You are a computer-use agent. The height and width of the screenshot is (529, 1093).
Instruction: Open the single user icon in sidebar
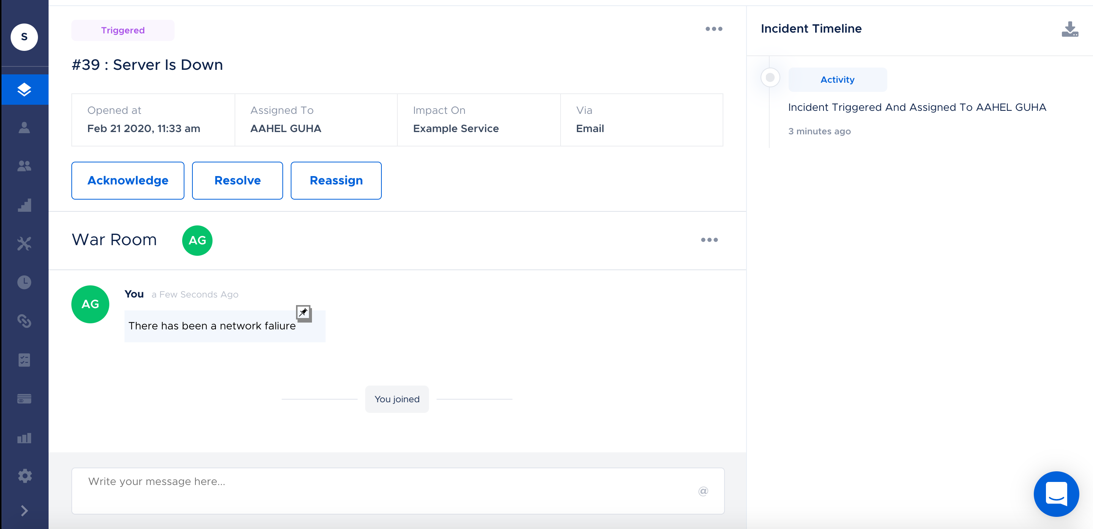(x=24, y=128)
